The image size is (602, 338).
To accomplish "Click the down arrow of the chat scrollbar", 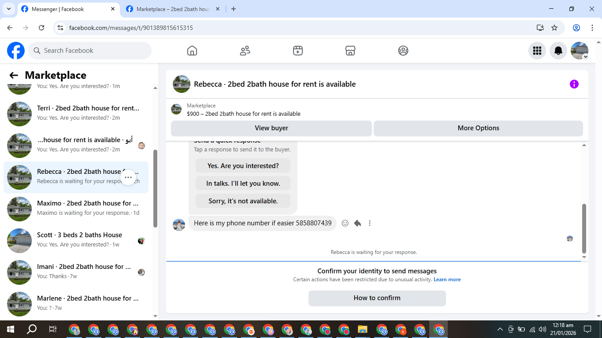I will click(584, 257).
